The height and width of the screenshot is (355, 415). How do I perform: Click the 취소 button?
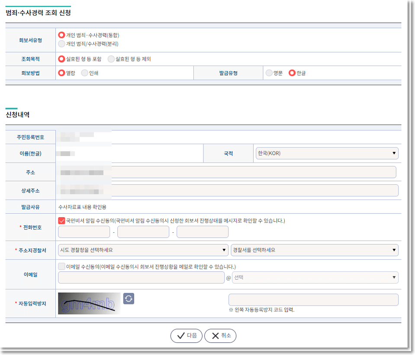click(220, 335)
